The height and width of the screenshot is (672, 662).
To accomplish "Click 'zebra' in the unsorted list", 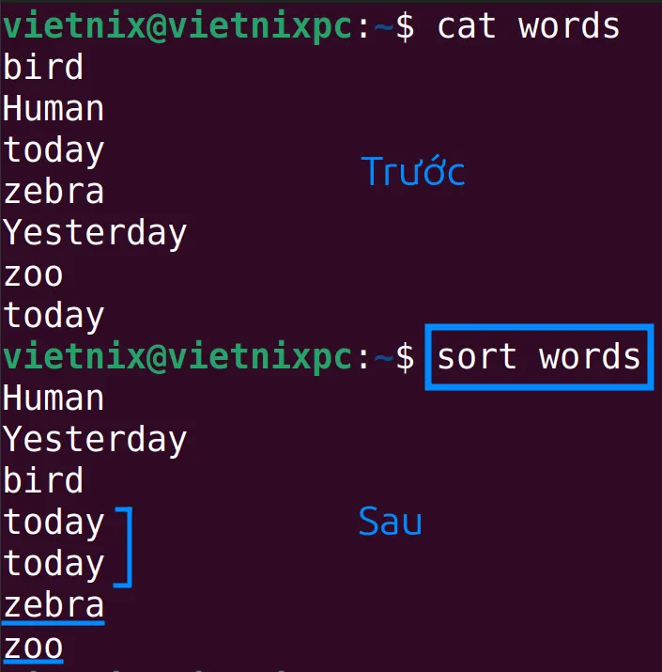I will [x=54, y=192].
